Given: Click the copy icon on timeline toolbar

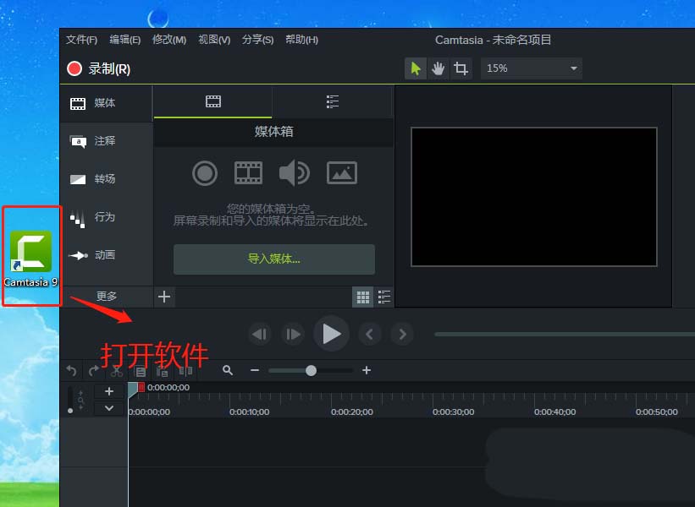Looking at the screenshot, I should pyautogui.click(x=140, y=371).
